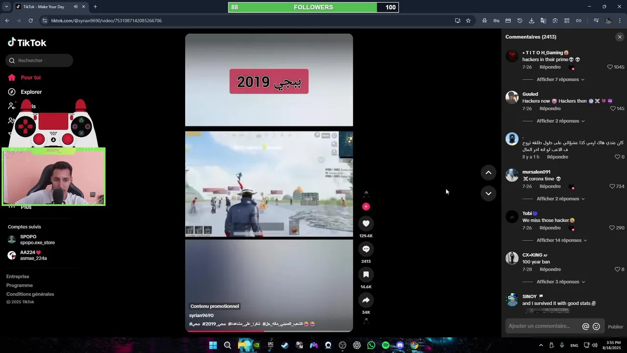627x353 pixels.
Task: Like the mursalen091 comment
Action: pyautogui.click(x=612, y=186)
